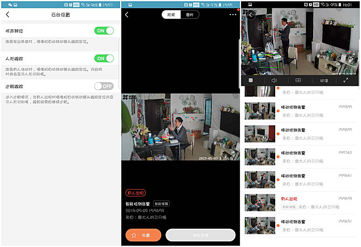Image resolution: width=361 pixels, height=247 pixels.
Task: Open three-dots more menu in alarm detail
Action: point(233,15)
